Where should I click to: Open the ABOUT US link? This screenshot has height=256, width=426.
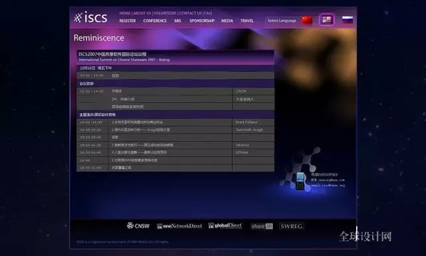[x=142, y=13]
